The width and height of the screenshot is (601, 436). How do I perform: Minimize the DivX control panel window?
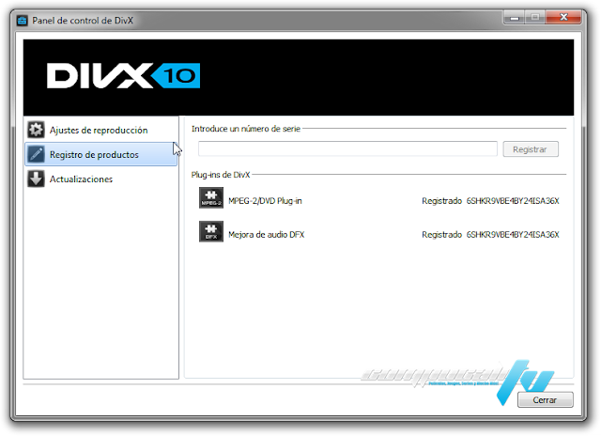pyautogui.click(x=515, y=17)
